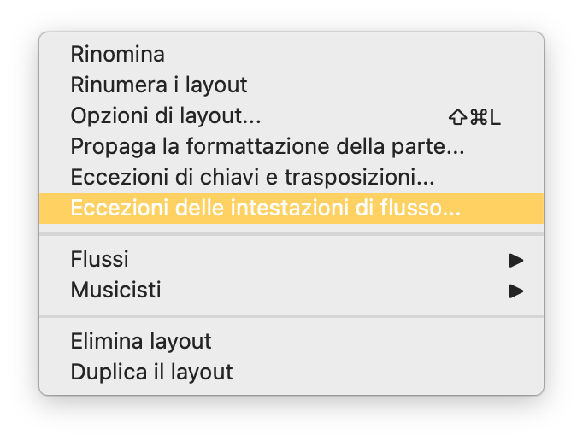Open Opzioni di layout...

[166, 115]
